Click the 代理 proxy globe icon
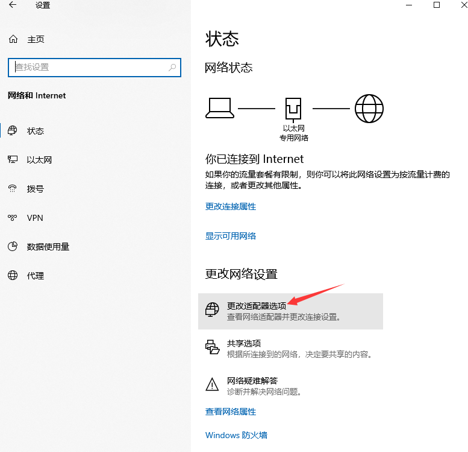The width and height of the screenshot is (468, 452). (x=13, y=276)
